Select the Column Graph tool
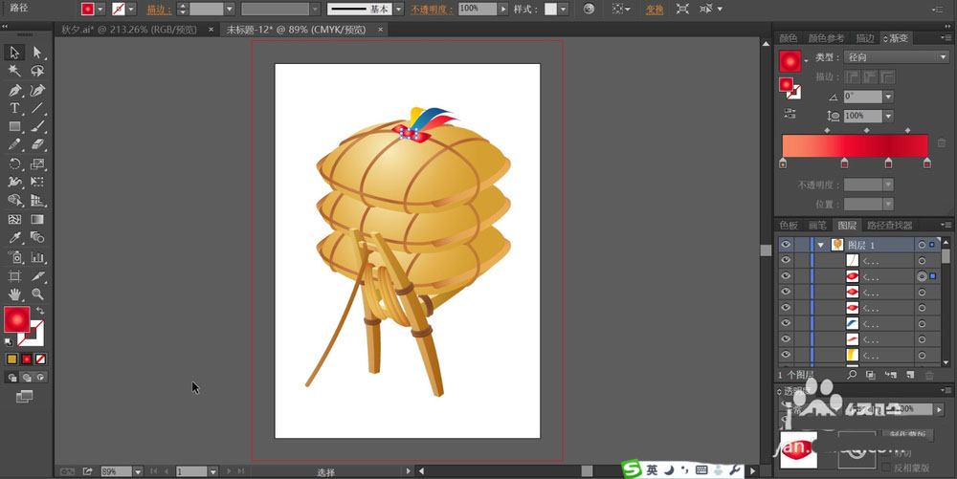This screenshot has width=957, height=479. pos(37,257)
